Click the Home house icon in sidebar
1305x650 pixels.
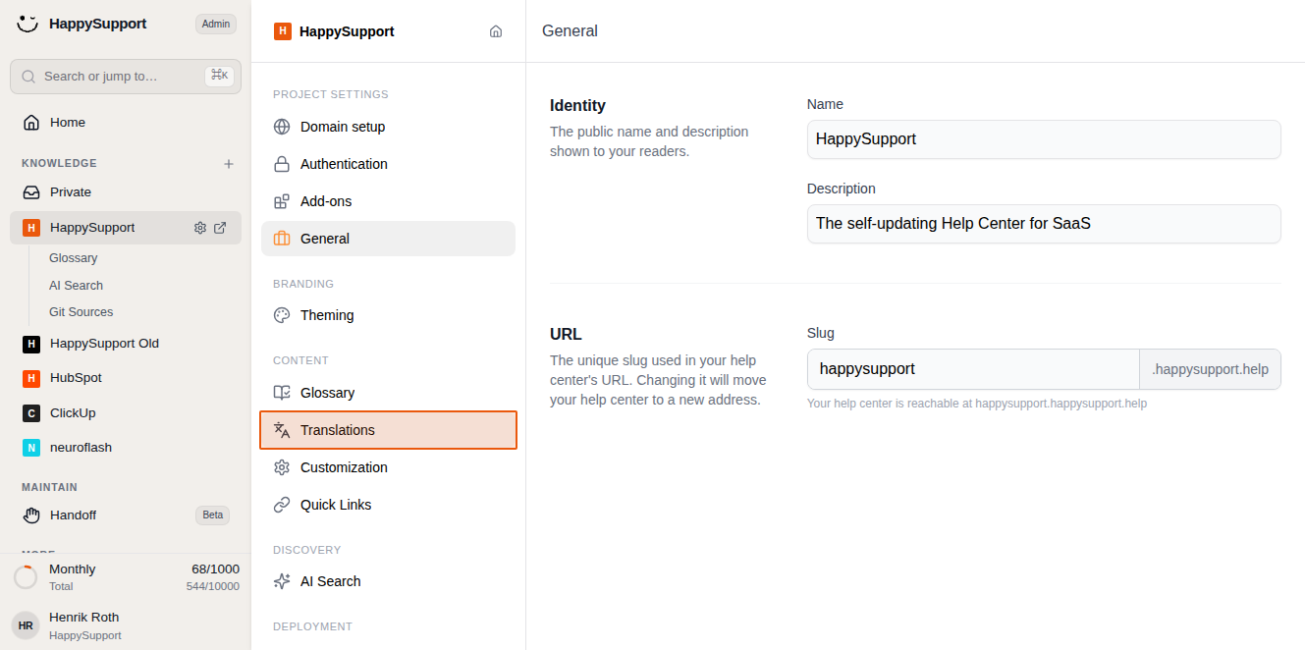point(31,123)
